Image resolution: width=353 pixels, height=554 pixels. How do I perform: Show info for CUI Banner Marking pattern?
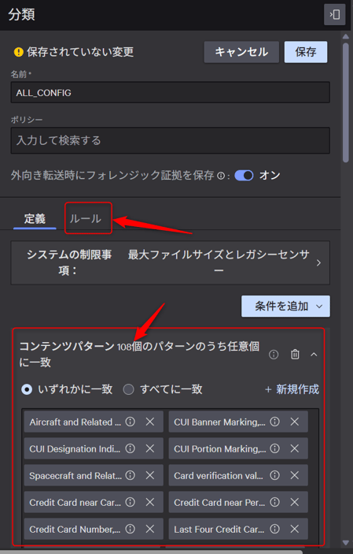[x=274, y=422]
